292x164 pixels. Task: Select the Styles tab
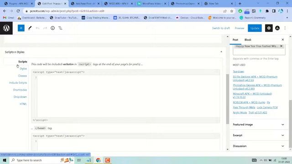point(23,69)
